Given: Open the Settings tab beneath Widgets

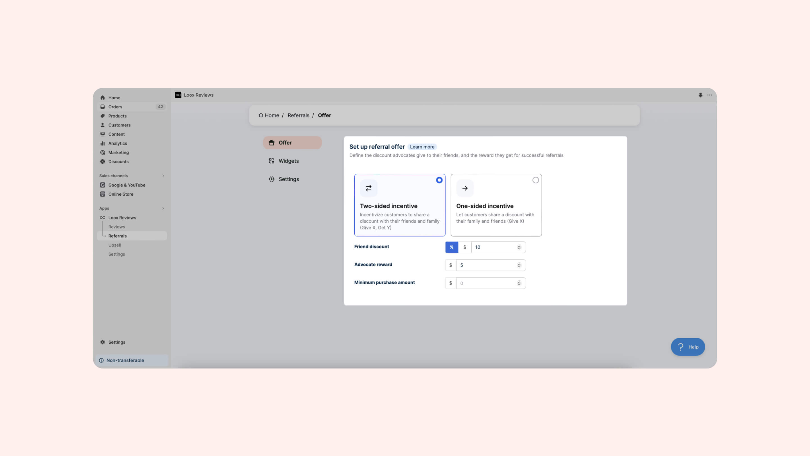Looking at the screenshot, I should (288, 179).
